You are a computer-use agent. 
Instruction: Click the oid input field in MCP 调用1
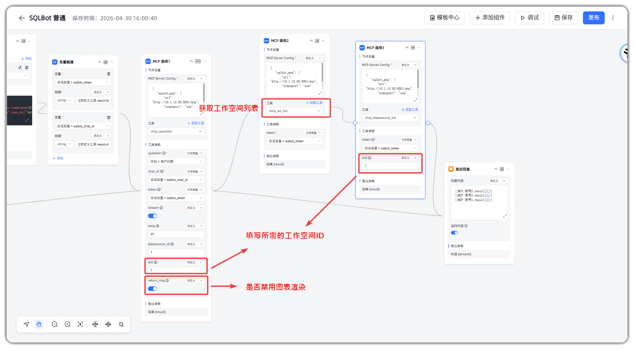point(176,270)
